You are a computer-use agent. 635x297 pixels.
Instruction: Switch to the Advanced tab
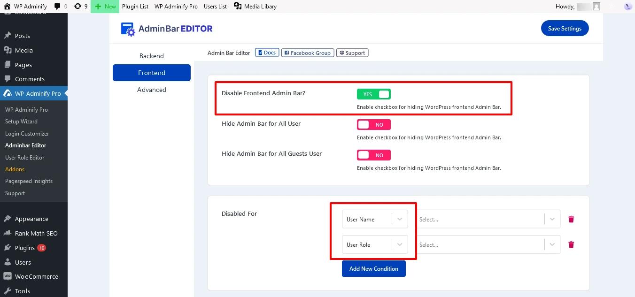[x=151, y=90]
